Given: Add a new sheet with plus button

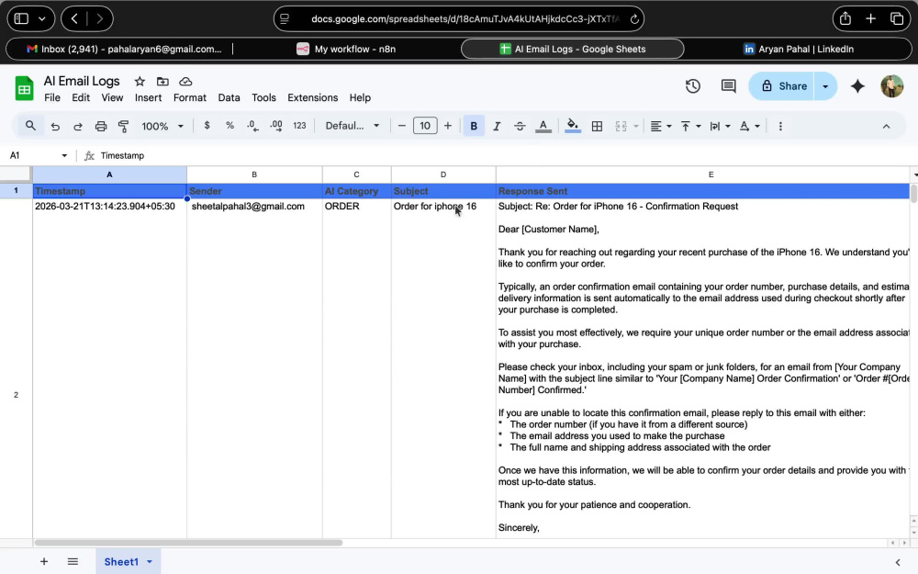Looking at the screenshot, I should (44, 562).
